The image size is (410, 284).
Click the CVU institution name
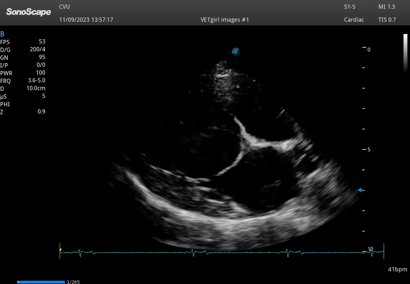tap(64, 7)
